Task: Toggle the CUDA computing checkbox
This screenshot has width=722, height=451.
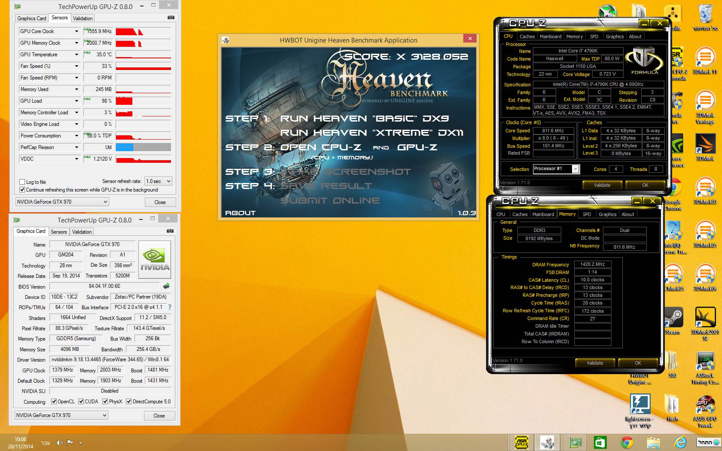Action: pos(81,402)
